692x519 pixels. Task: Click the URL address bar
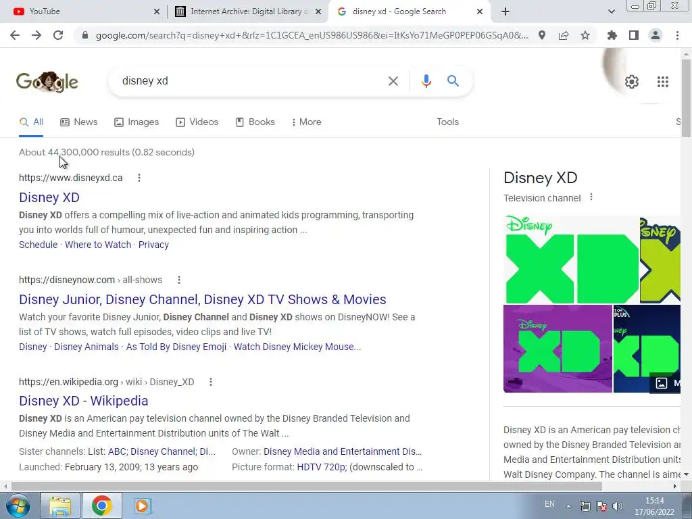[x=312, y=35]
